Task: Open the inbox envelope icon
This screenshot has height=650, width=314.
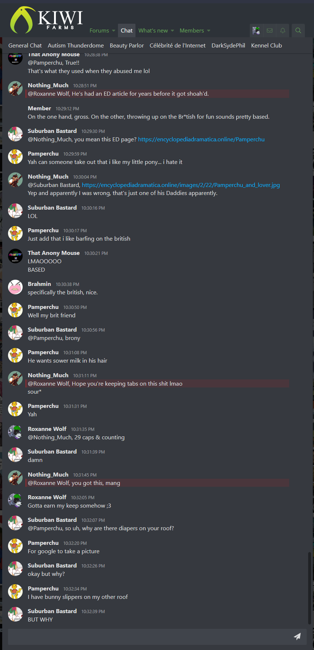Action: tap(269, 31)
